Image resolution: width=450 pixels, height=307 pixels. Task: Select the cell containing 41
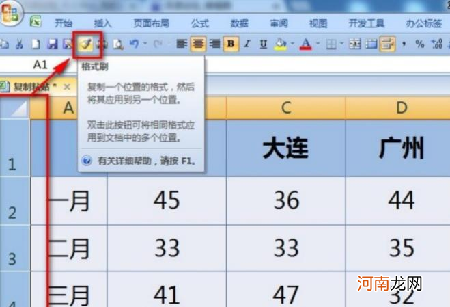167,289
